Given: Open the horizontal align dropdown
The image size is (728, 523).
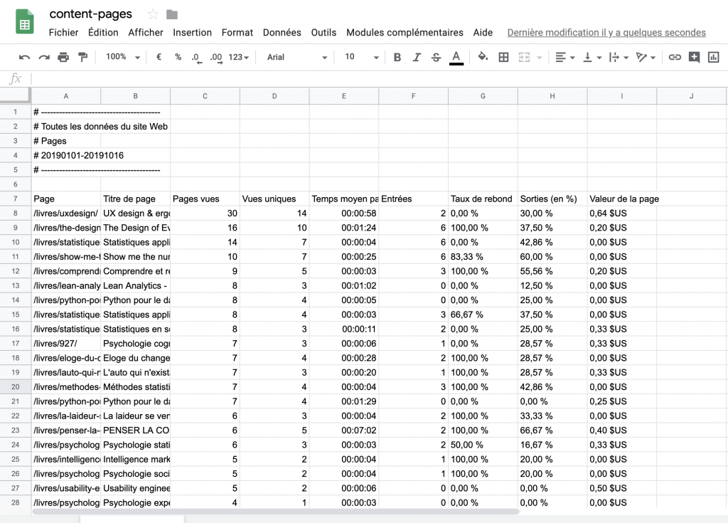Looking at the screenshot, I should pos(565,57).
